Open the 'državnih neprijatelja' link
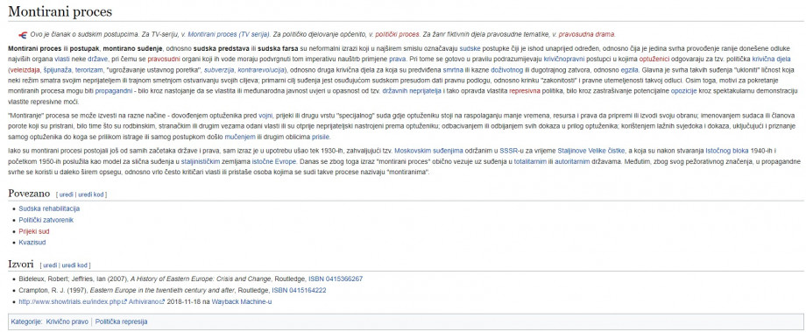 (x=412, y=90)
